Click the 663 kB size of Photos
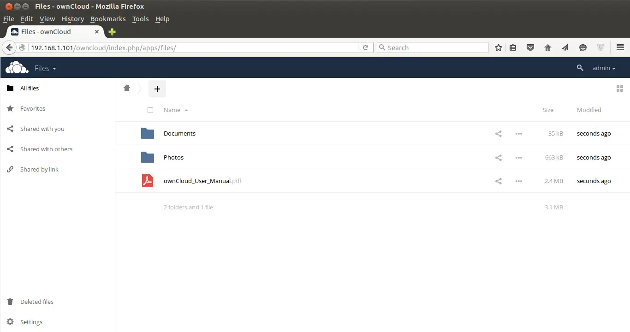Viewport: 630px width, 332px height. coord(554,157)
